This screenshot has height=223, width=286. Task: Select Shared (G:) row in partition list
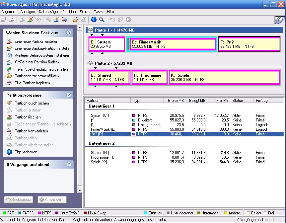[187, 153]
